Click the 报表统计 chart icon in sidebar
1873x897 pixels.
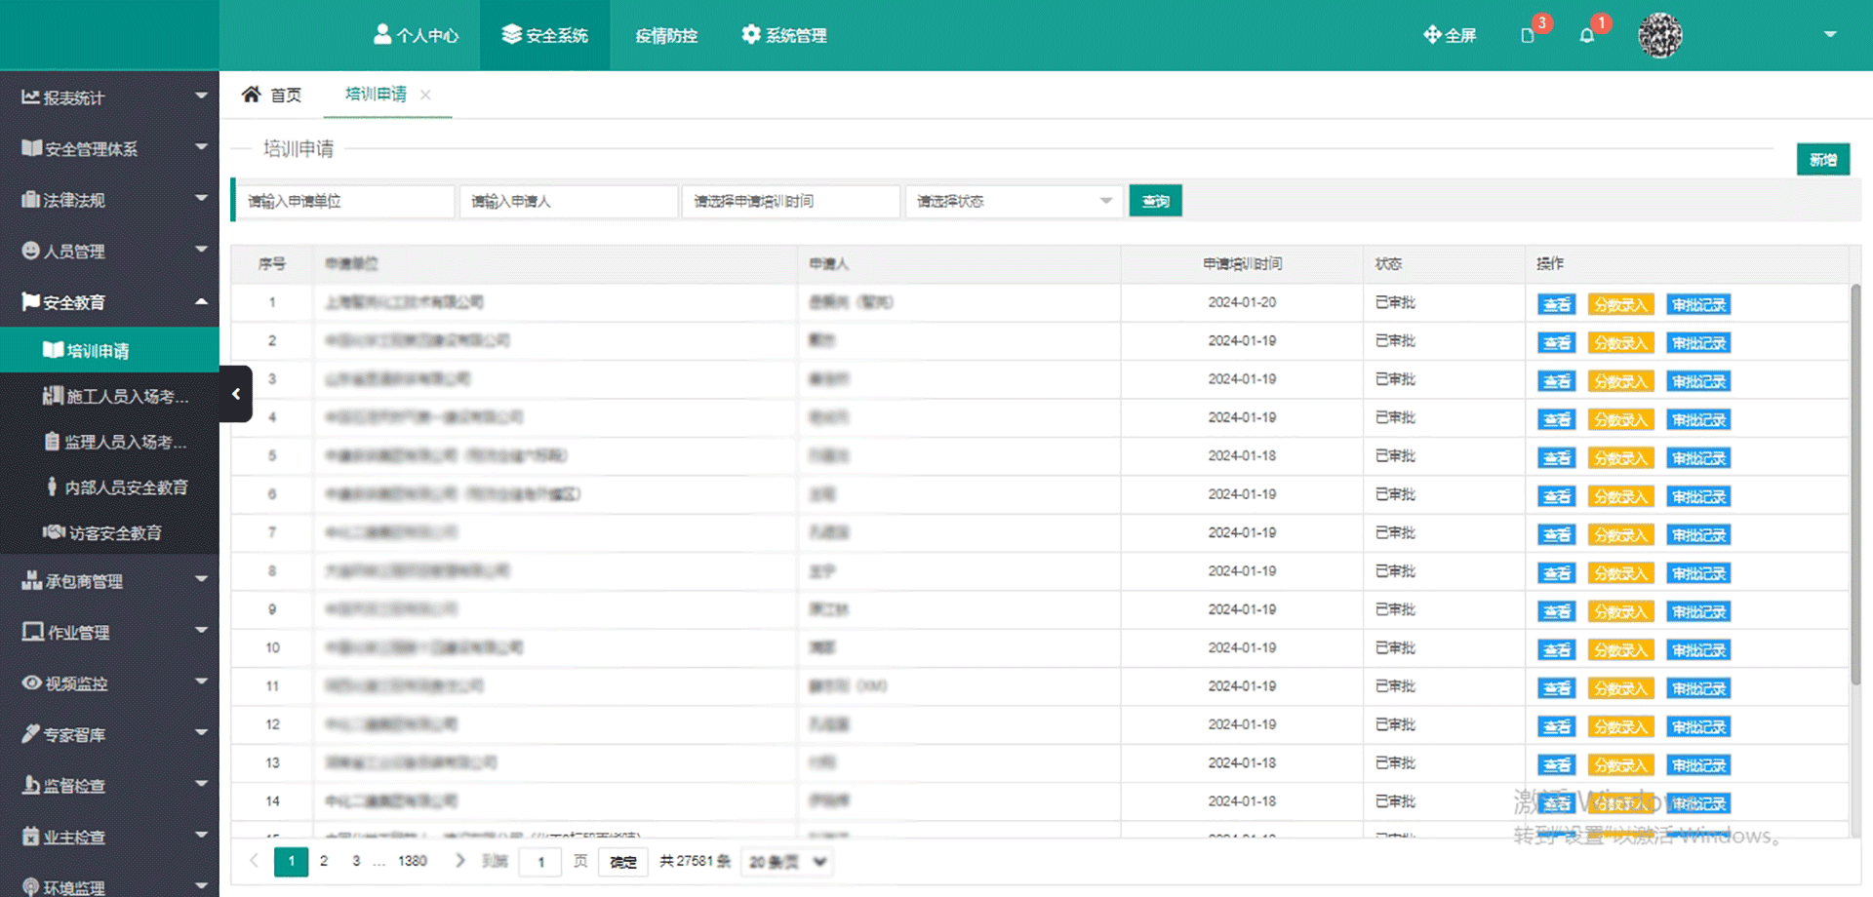31,97
